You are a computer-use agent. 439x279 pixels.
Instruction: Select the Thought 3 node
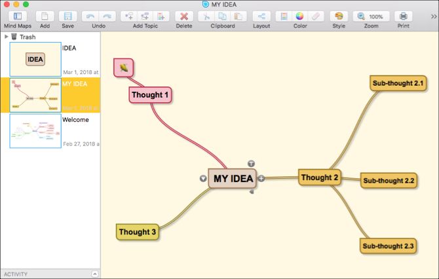137,232
